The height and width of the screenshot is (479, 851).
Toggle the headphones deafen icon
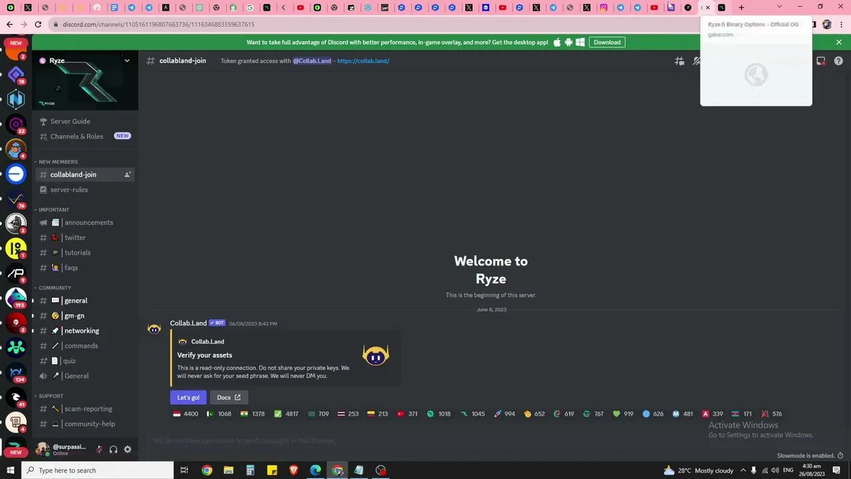pos(113,450)
